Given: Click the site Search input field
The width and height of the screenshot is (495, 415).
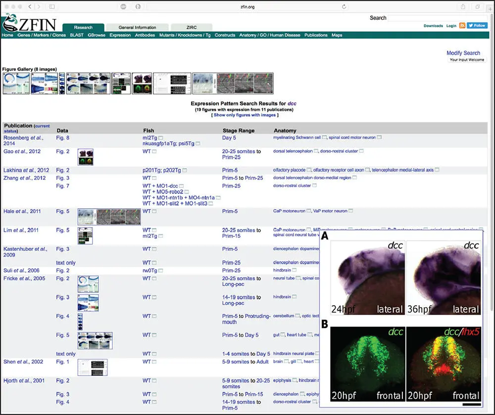Looking at the screenshot, I should 438,18.
